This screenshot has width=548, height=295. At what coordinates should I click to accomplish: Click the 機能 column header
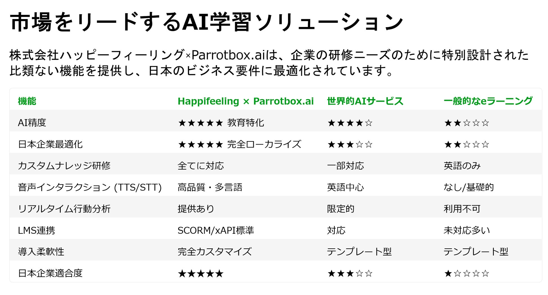(27, 101)
